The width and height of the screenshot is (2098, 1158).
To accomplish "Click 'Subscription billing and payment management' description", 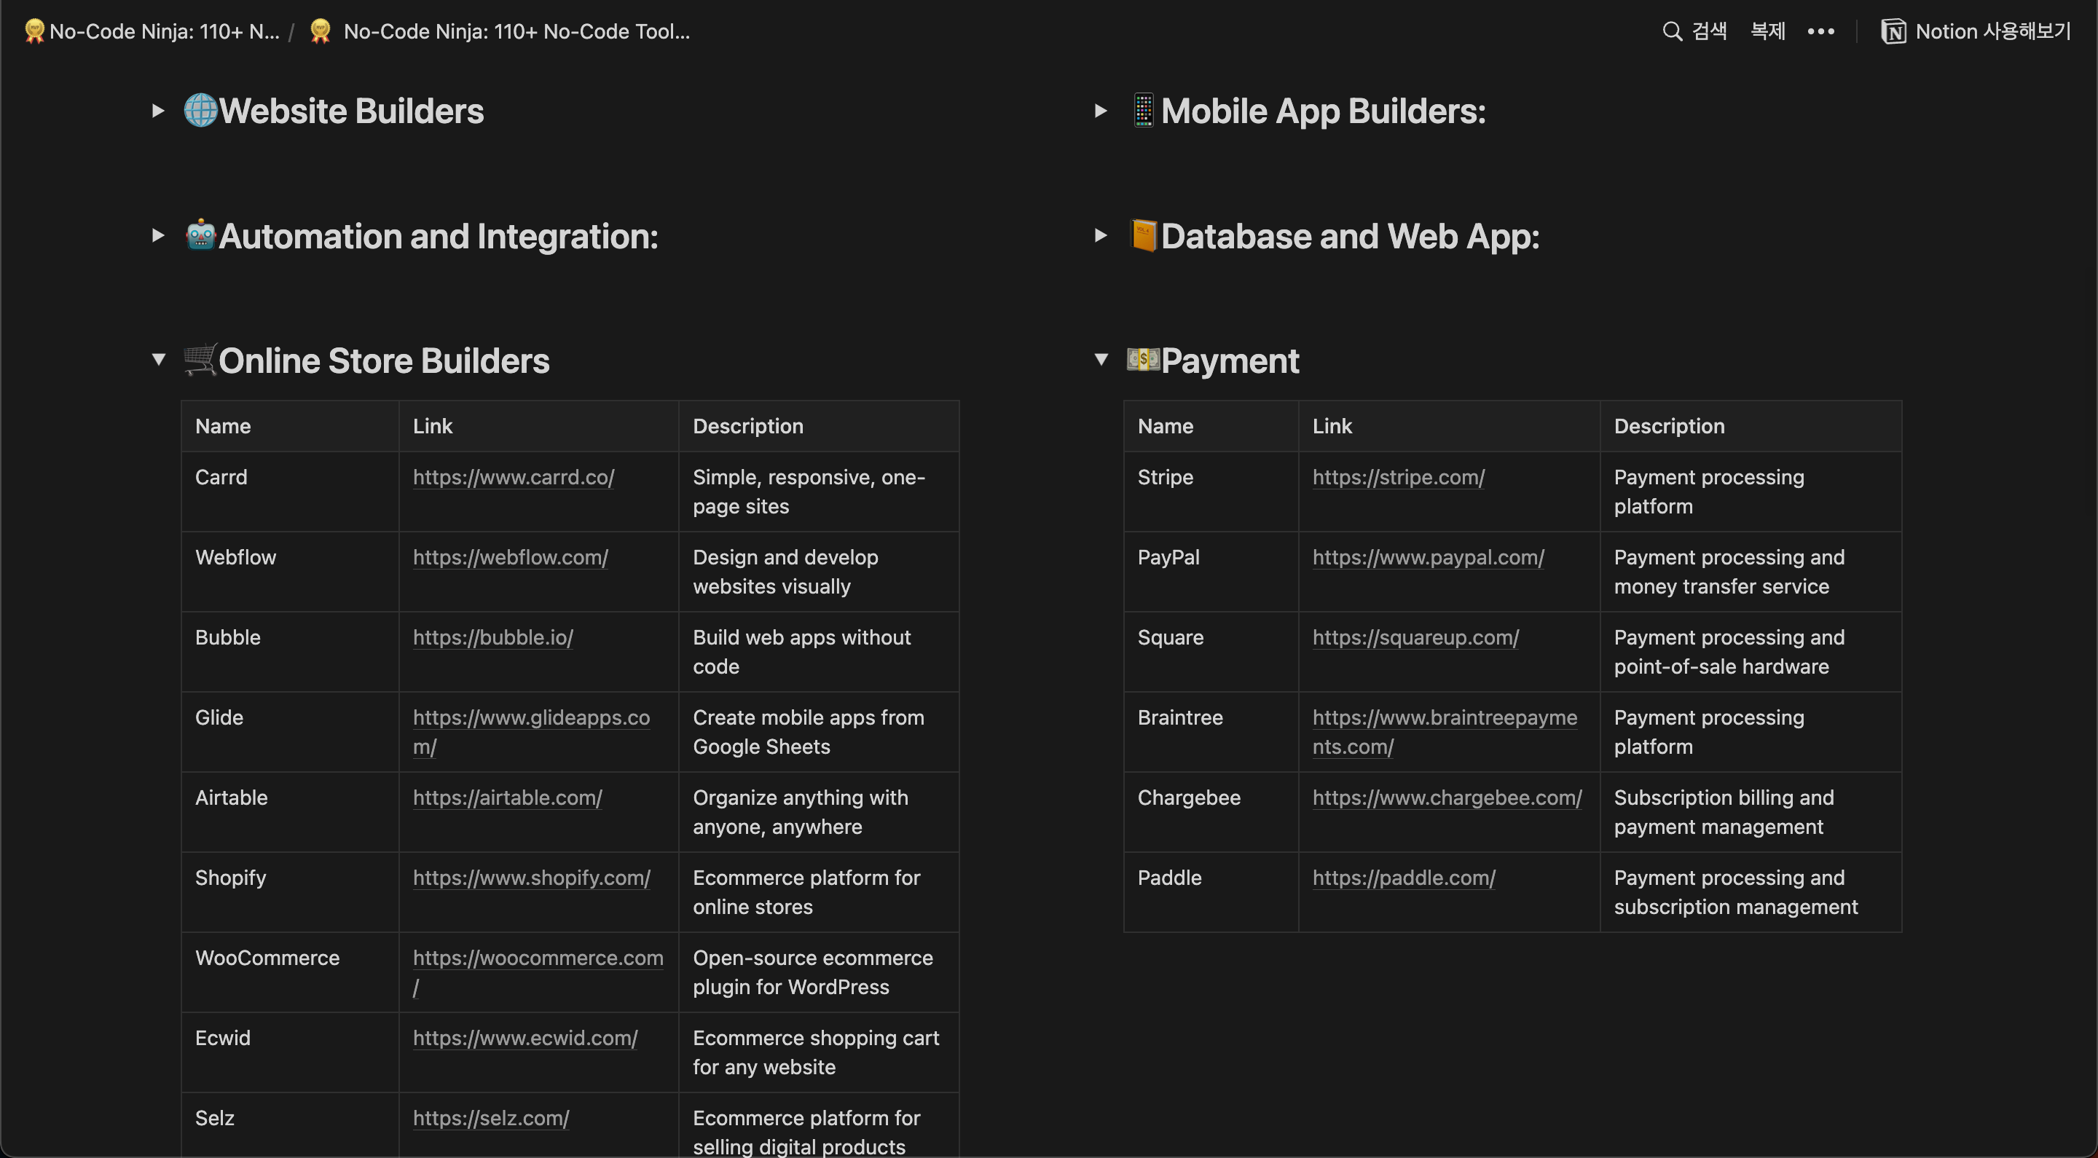I will (1724, 812).
